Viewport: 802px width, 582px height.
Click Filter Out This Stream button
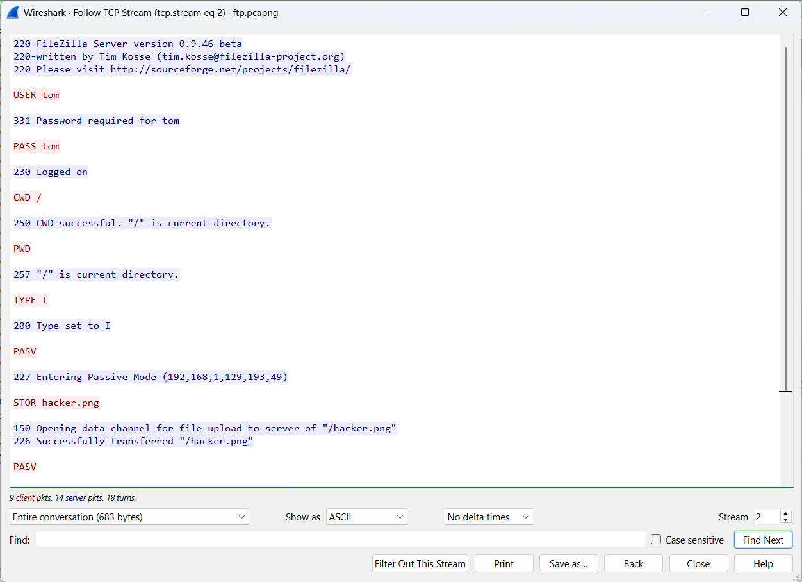(x=420, y=564)
